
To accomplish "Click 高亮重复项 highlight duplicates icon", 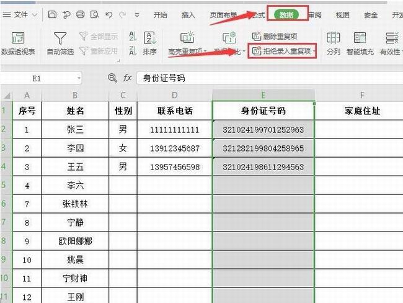I will click(187, 38).
